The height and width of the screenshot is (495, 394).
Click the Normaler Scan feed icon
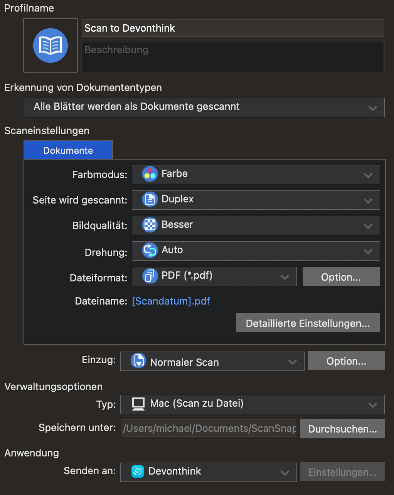tap(138, 361)
